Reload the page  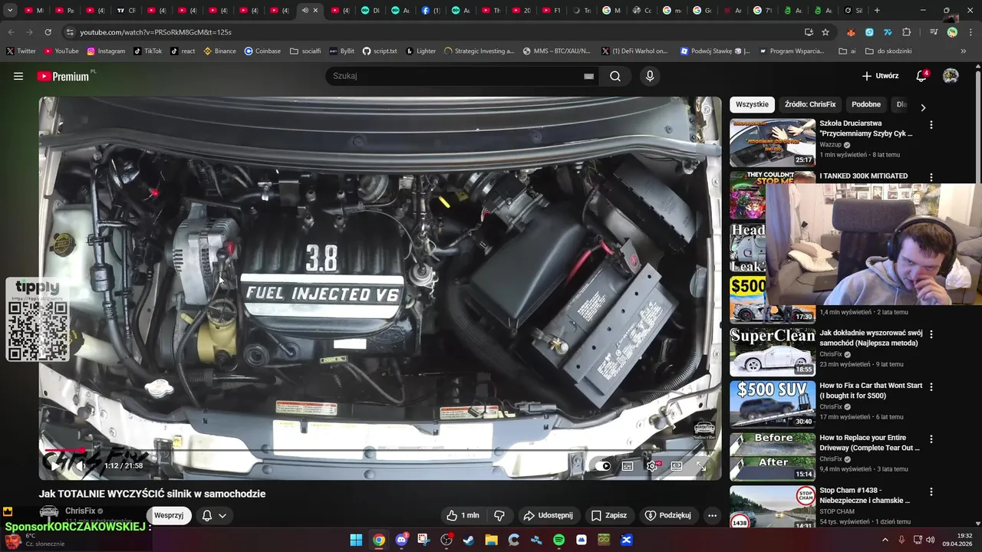48,32
